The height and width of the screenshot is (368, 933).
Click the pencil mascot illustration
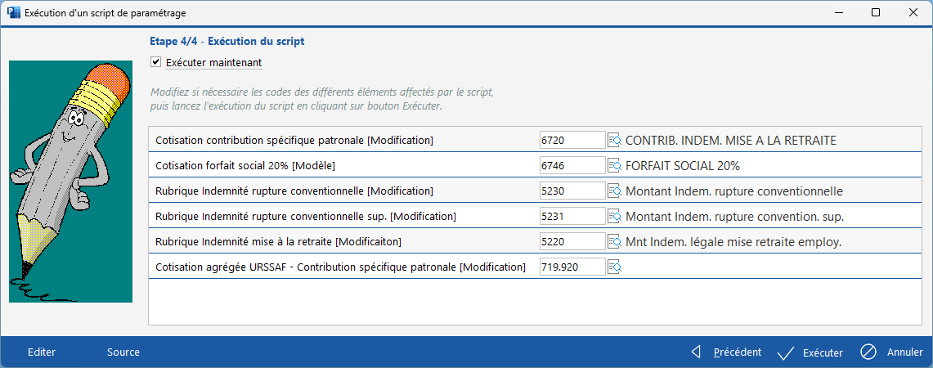70,182
